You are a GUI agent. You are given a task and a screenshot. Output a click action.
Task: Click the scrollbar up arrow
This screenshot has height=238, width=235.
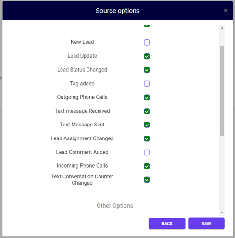(222, 28)
